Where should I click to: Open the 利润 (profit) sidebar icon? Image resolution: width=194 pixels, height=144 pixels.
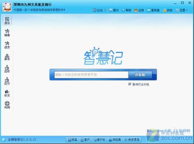[7, 105]
